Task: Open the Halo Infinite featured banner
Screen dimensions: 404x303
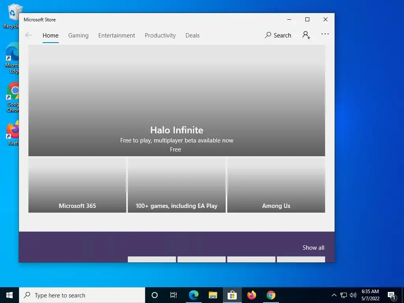Action: click(x=177, y=101)
